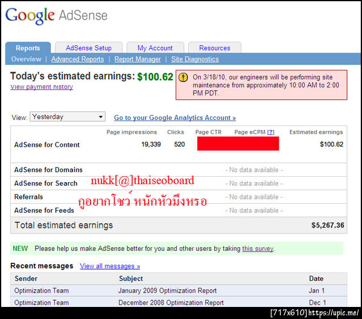Image resolution: width=362 pixels, height=319 pixels.
Task: Select the AdSense for Search row label
Action: pyautogui.click(x=46, y=183)
